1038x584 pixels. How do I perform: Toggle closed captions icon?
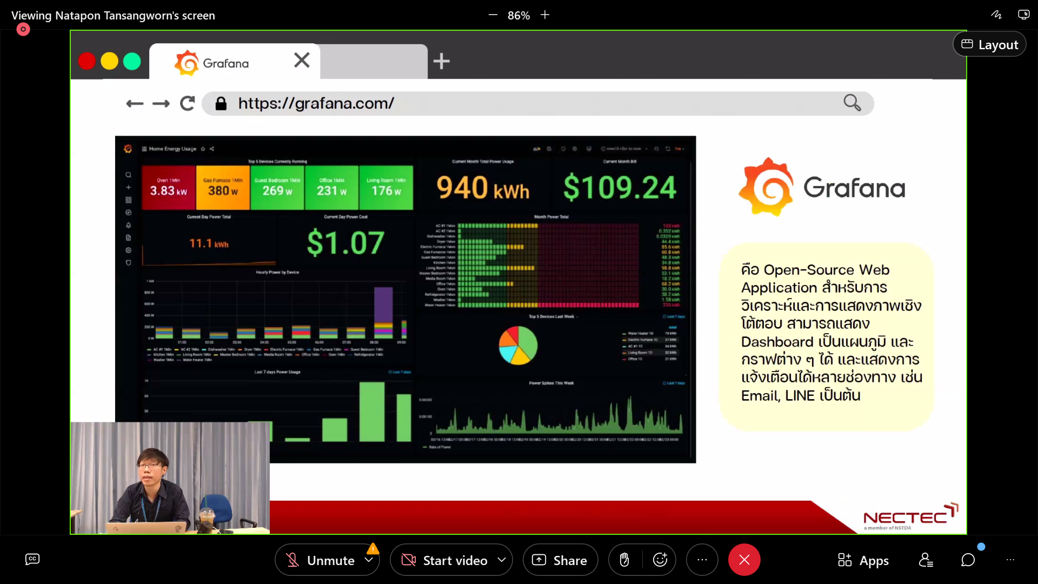(32, 559)
